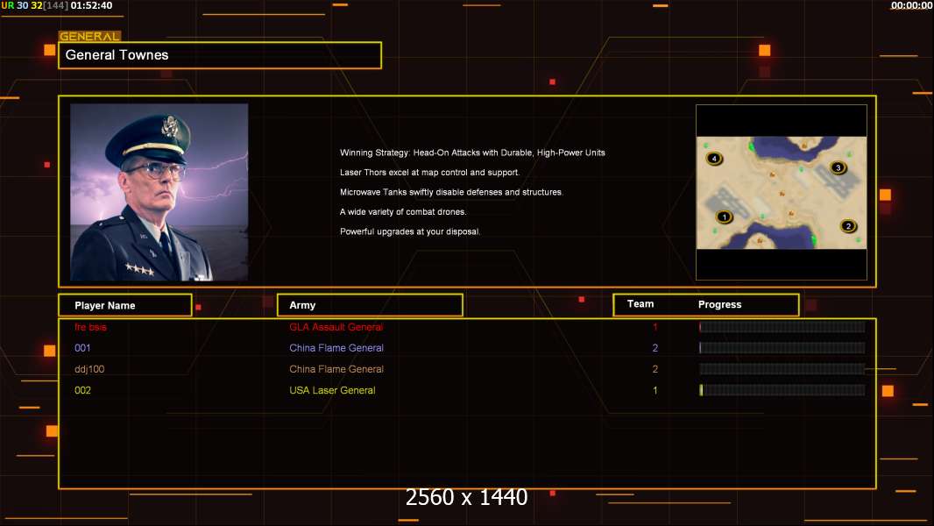The height and width of the screenshot is (526, 934).
Task: Click the 'Winning Strategy' description line
Action: click(472, 153)
